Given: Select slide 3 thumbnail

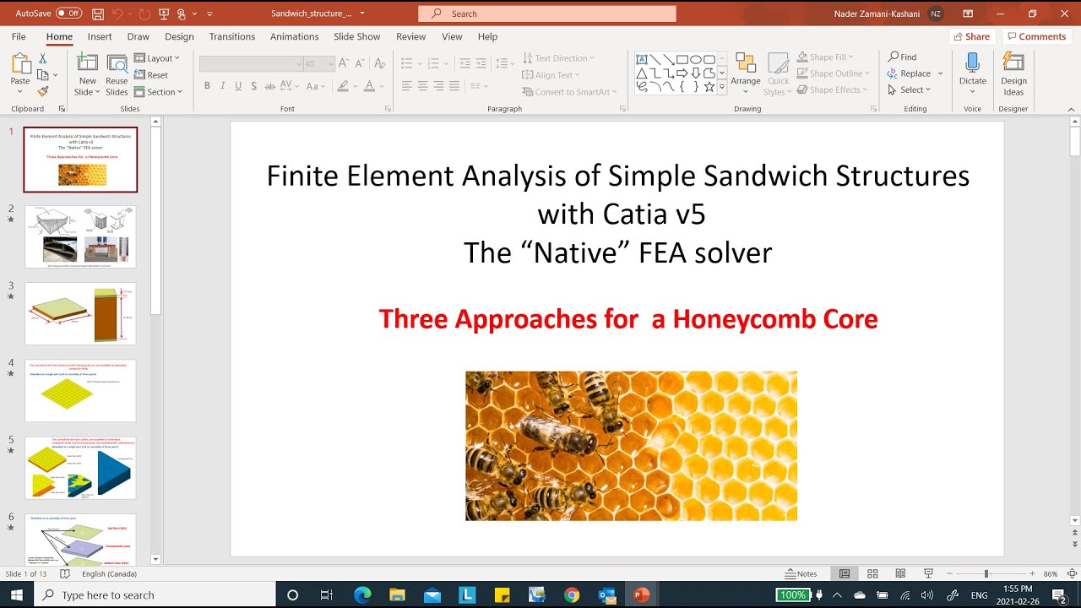Looking at the screenshot, I should [x=80, y=313].
